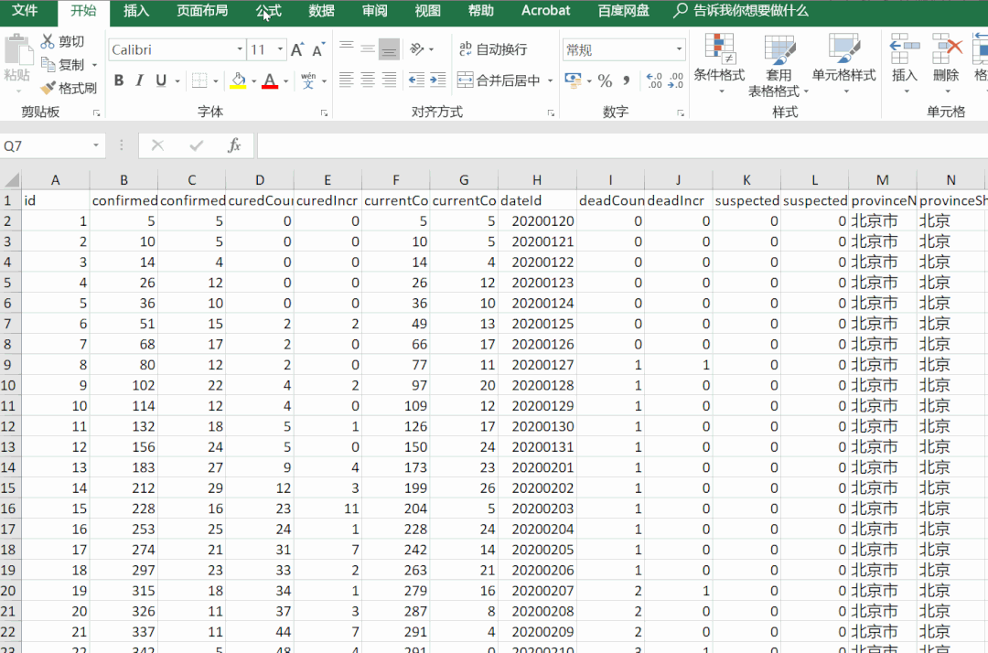Switch to the 插入 (Insert) tab

click(x=136, y=11)
